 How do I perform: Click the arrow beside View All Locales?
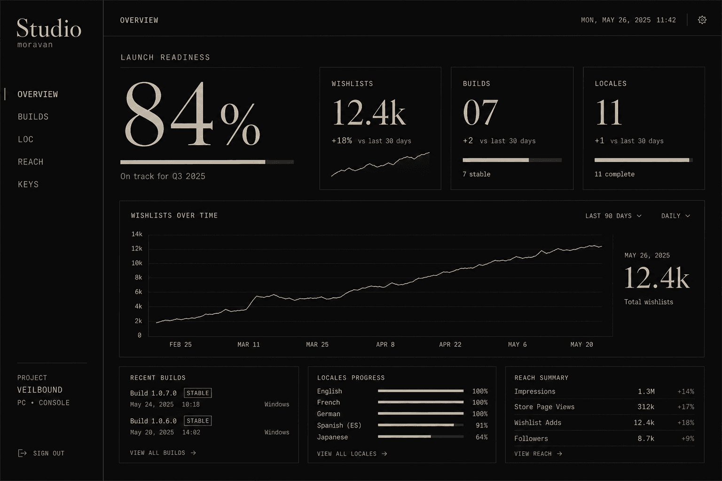coord(385,454)
